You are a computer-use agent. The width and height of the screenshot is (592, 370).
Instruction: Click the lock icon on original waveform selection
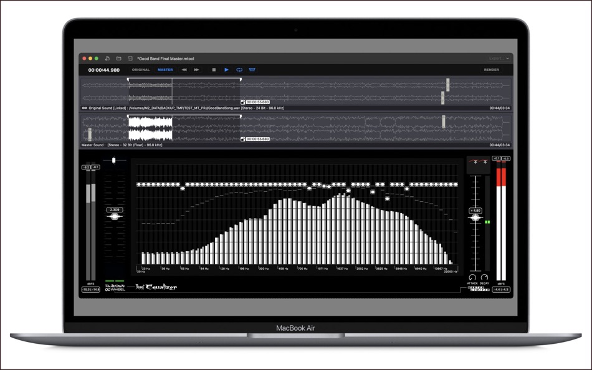243,102
